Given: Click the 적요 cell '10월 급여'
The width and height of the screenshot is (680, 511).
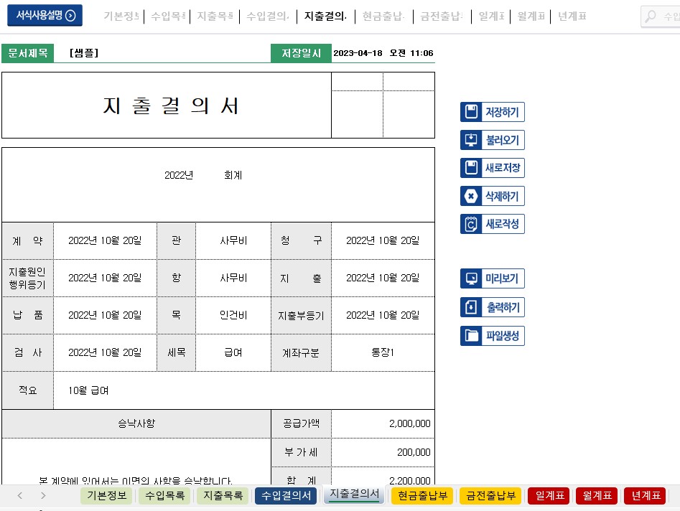Looking at the screenshot, I should point(243,390).
